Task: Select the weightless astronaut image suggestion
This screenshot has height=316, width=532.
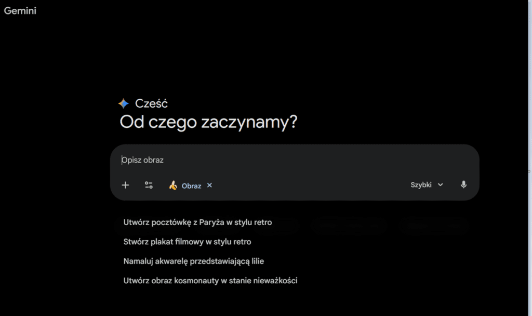Action: 210,281
